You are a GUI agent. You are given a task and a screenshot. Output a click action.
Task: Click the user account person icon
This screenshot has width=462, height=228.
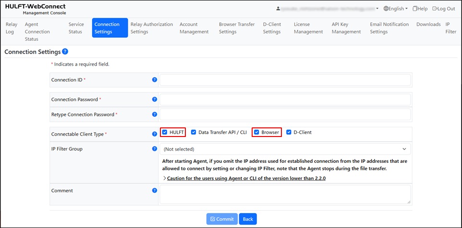click(x=278, y=9)
